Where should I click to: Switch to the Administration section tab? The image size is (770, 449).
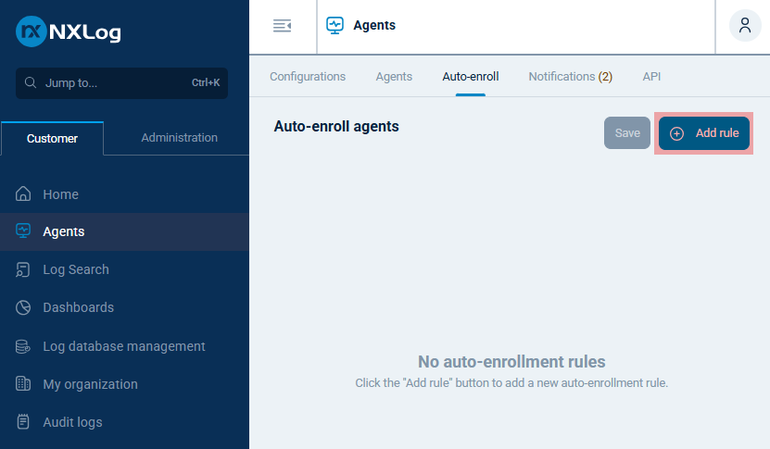click(x=179, y=138)
